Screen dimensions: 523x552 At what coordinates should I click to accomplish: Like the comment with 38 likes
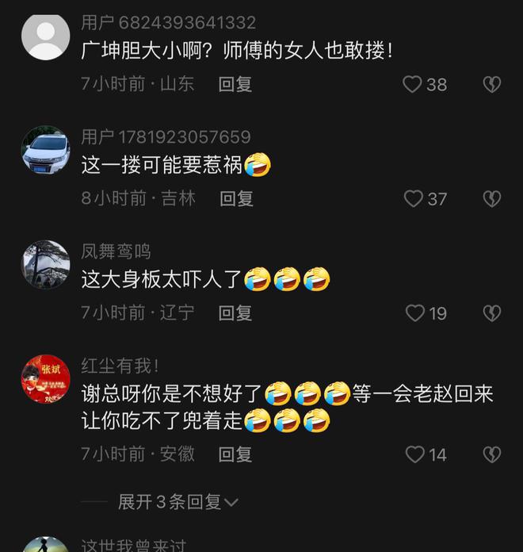pyautogui.click(x=412, y=85)
